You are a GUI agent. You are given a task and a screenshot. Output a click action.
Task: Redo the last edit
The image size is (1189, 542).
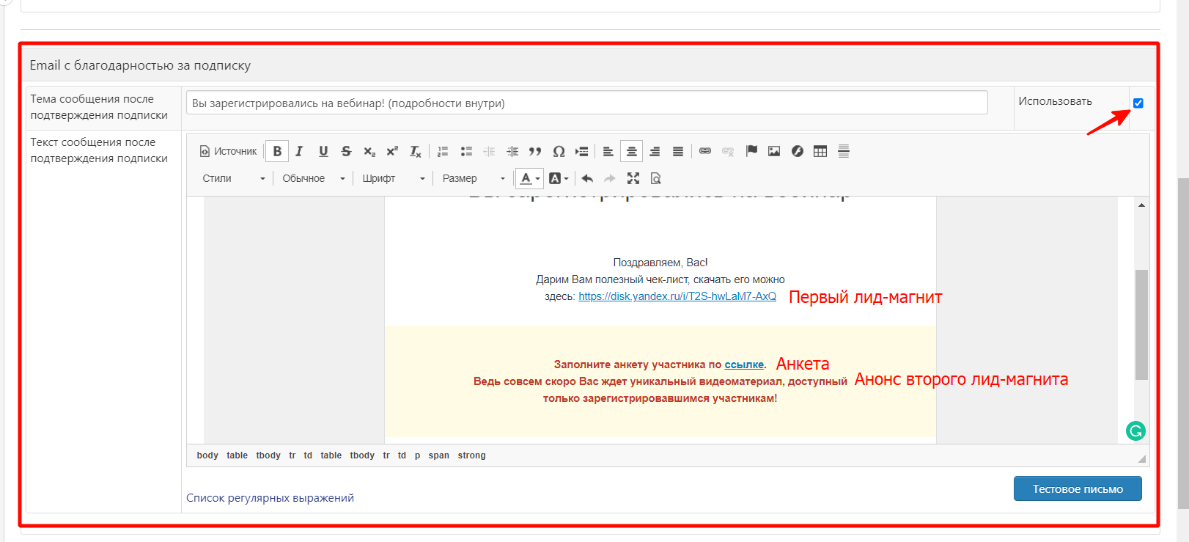pyautogui.click(x=610, y=178)
